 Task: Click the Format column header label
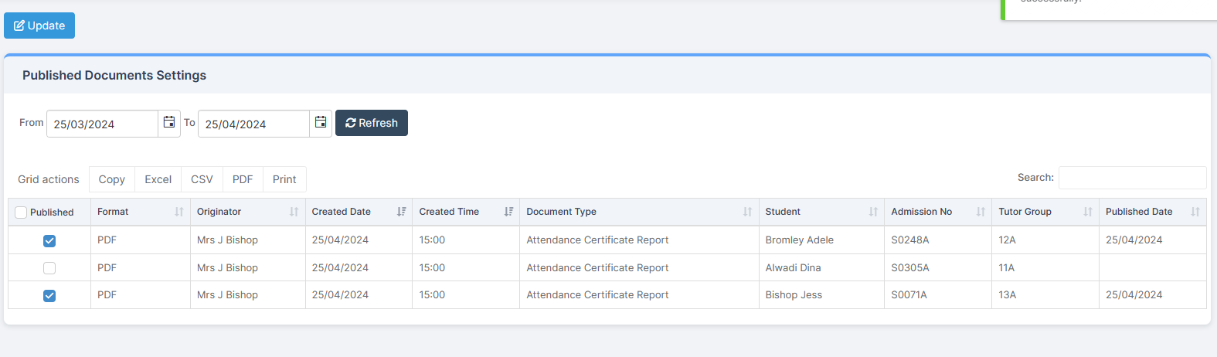tap(113, 212)
